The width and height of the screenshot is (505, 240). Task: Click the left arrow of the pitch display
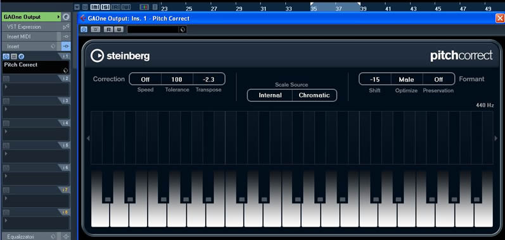[x=88, y=138]
